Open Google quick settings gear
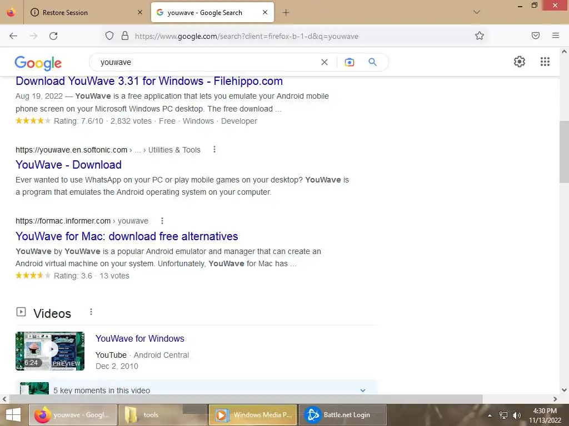 pyautogui.click(x=520, y=62)
